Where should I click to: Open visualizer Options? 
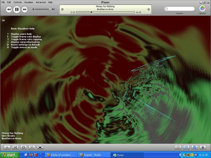tap(202, 8)
